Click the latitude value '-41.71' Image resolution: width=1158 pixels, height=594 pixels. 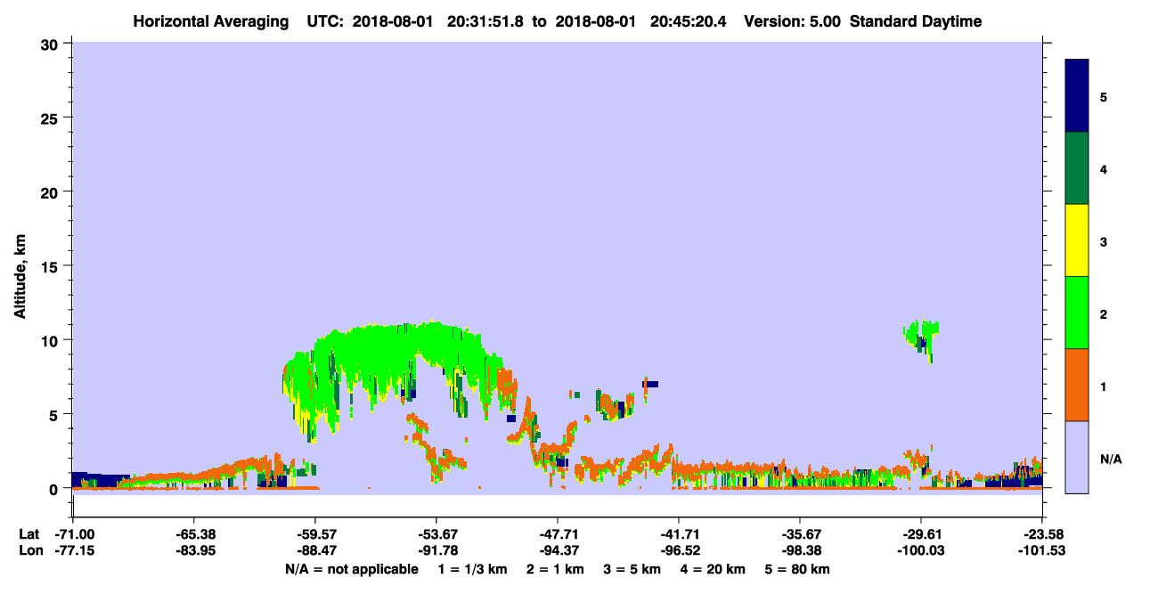tap(679, 534)
